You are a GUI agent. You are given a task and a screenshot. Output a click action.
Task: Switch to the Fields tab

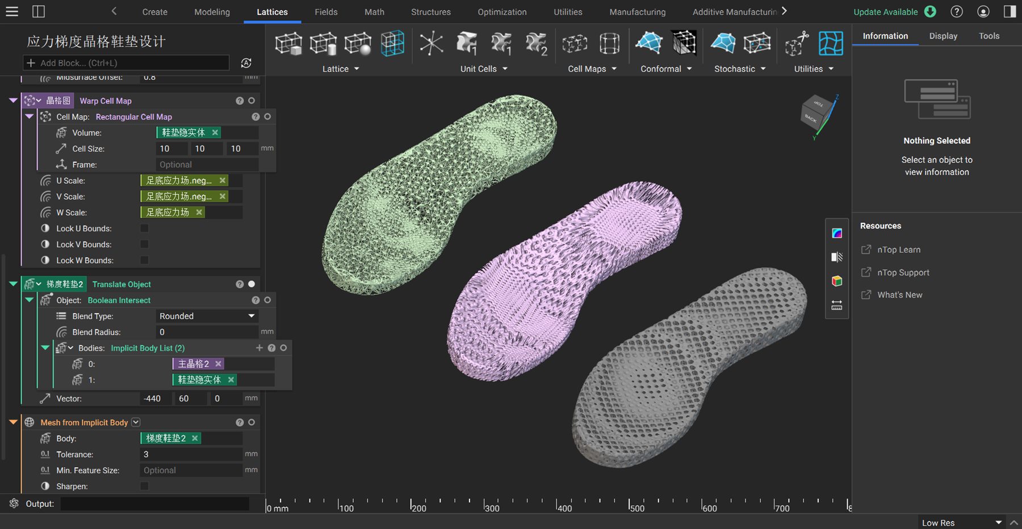pos(326,12)
